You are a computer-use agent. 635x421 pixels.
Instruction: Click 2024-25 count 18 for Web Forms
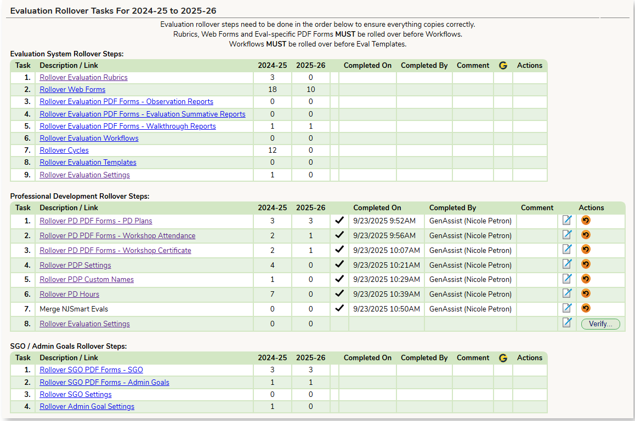272,89
